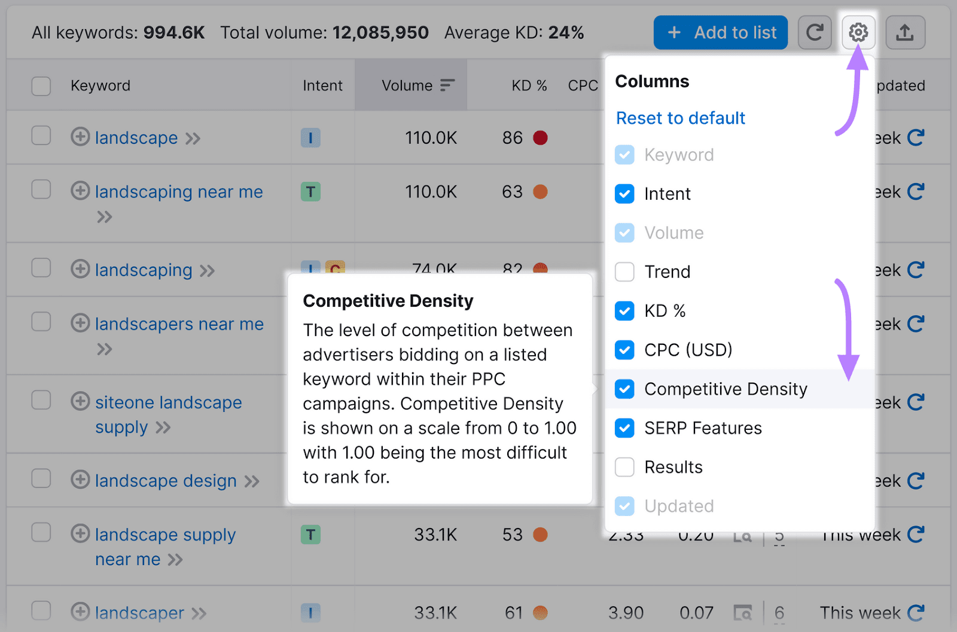The width and height of the screenshot is (957, 632).
Task: Enable the Trend column checkbox
Action: (624, 271)
